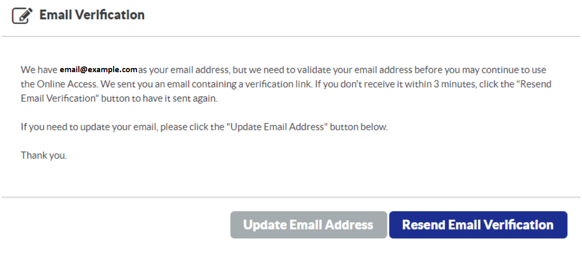Click the Update Email Address button

[x=309, y=225]
